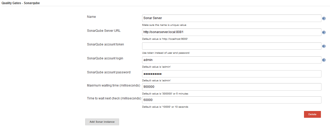
Task: Open help for SonarQube account token
Action: (324, 46)
